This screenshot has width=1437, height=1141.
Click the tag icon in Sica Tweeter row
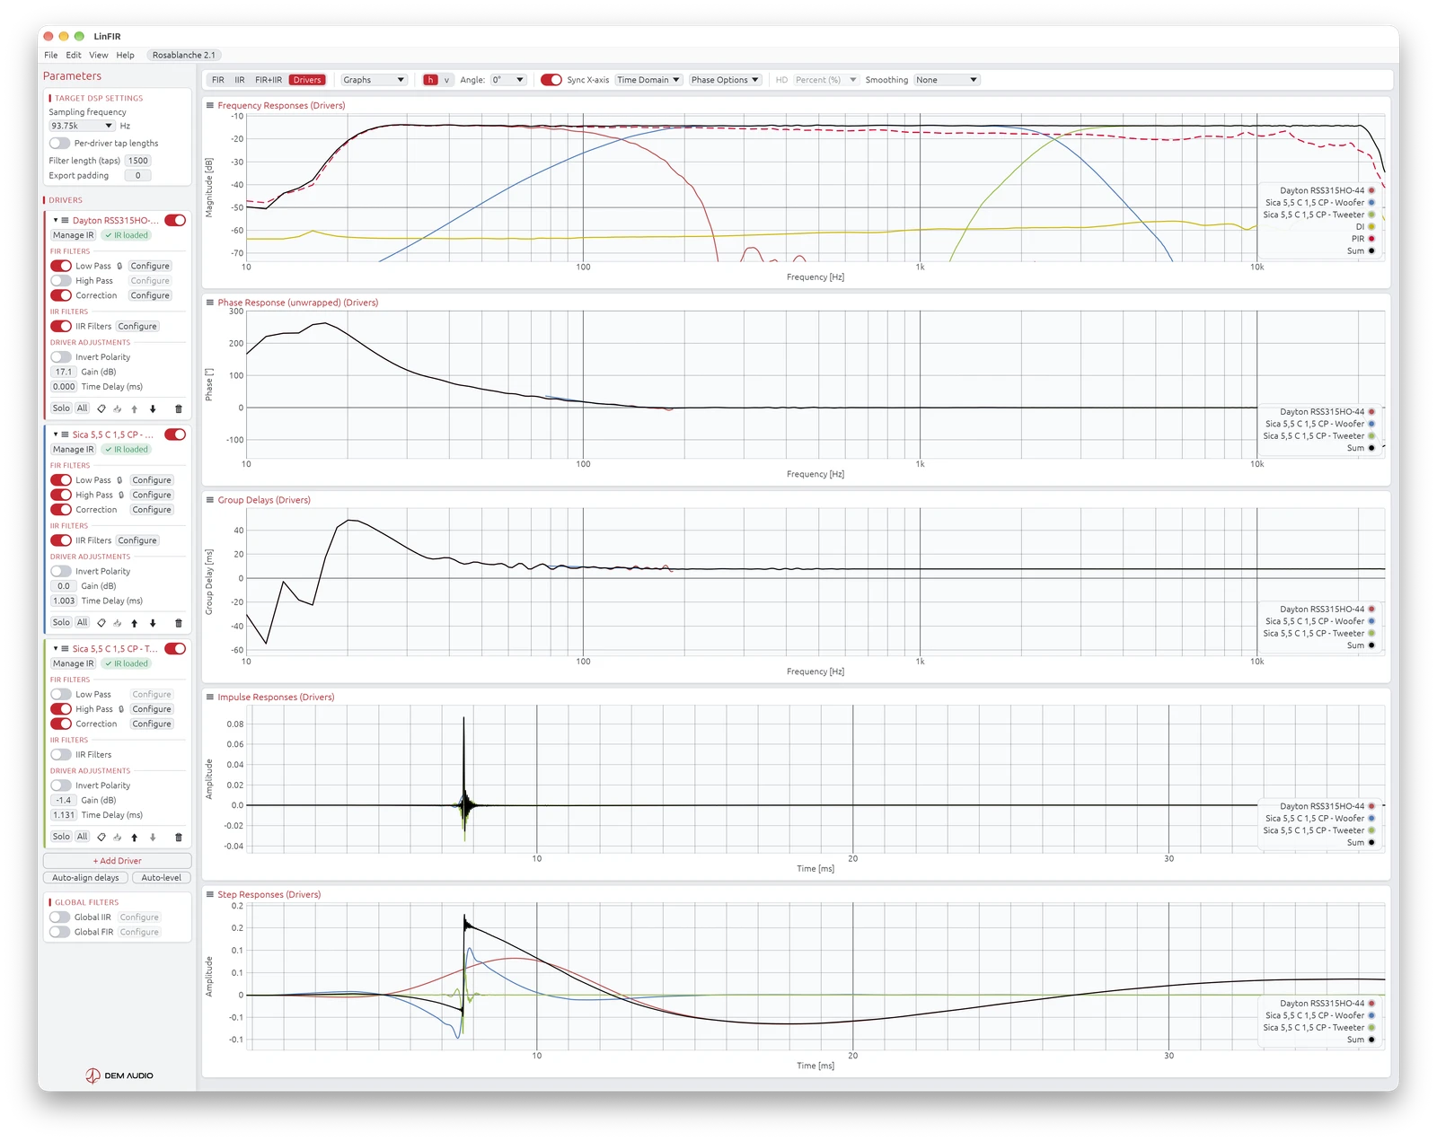click(x=101, y=837)
